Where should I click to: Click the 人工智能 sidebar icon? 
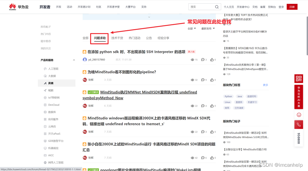[45, 69]
